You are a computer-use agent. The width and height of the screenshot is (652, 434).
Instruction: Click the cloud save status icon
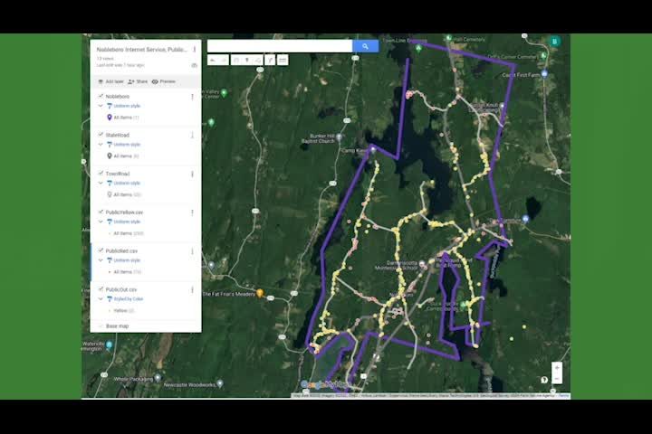click(194, 65)
